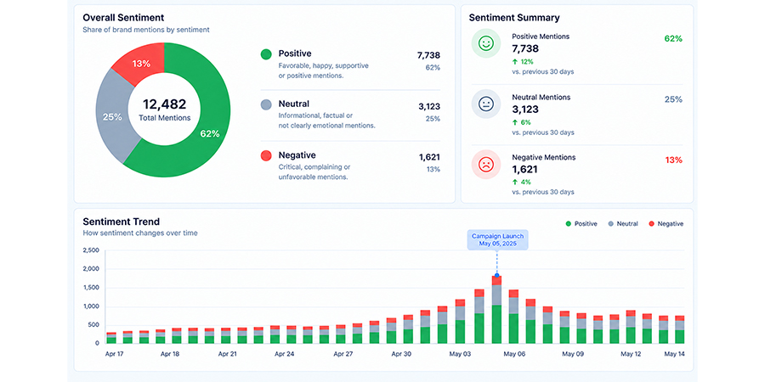Select the gray 25% donut segment
The width and height of the screenshot is (765, 382).
click(111, 117)
